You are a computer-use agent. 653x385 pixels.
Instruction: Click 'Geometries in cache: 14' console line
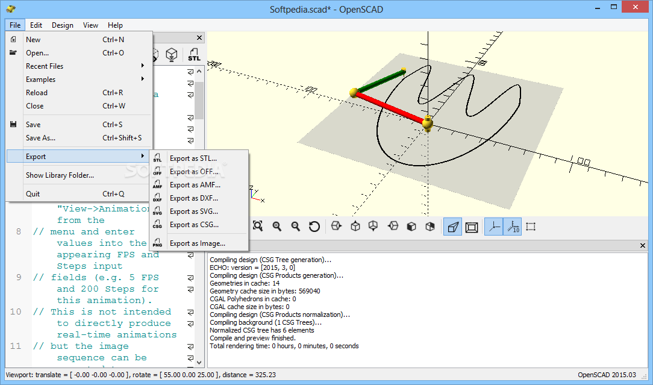[245, 283]
